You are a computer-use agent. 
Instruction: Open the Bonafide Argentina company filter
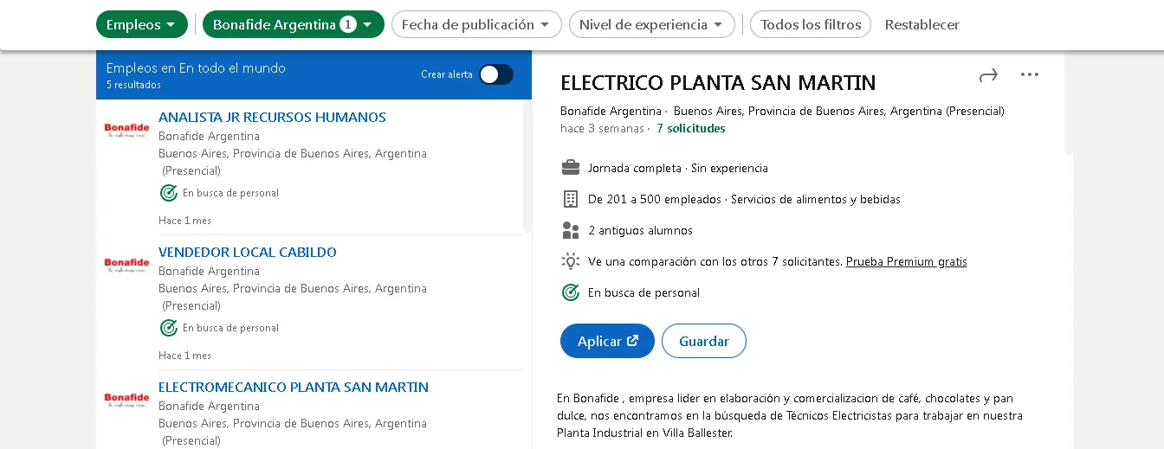293,24
